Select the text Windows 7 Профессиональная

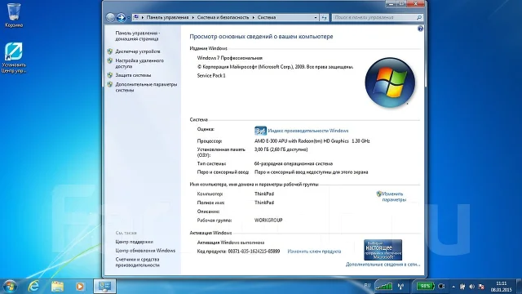[230, 58]
